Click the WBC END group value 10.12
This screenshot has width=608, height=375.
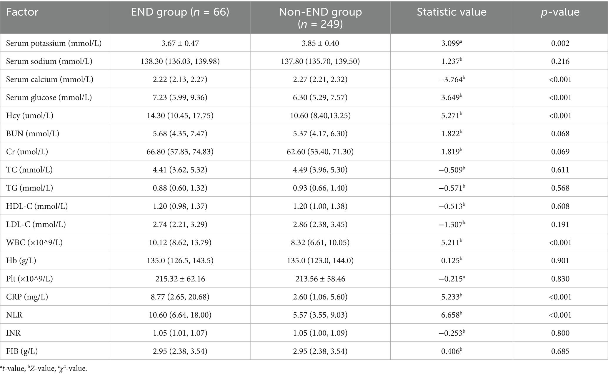tap(180, 243)
